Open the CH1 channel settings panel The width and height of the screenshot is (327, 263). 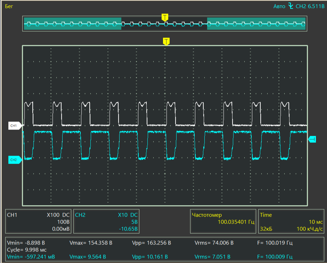[x=38, y=222]
